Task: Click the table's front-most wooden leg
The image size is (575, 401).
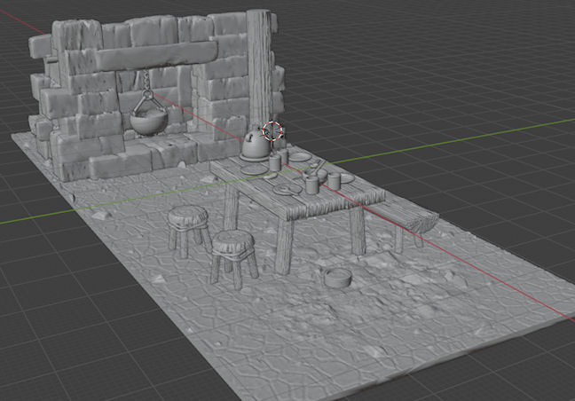Action: (284, 247)
